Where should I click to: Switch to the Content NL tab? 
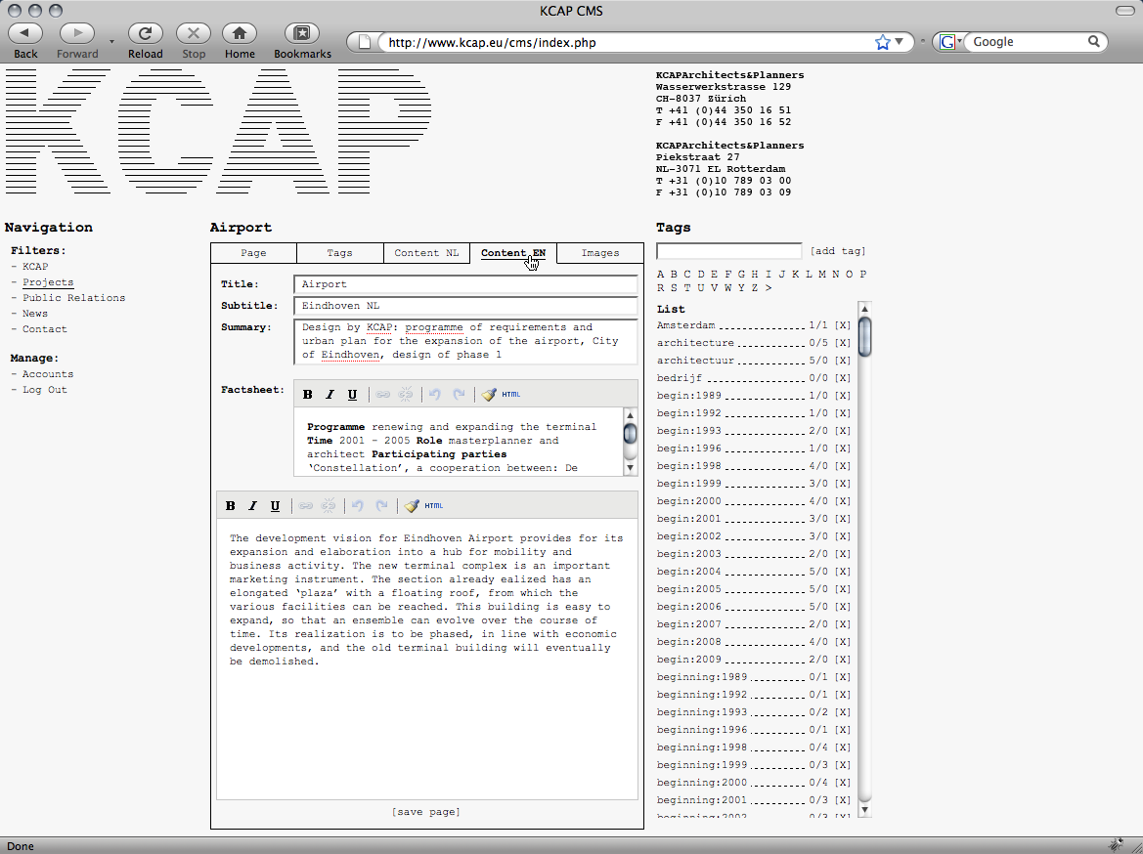426,253
